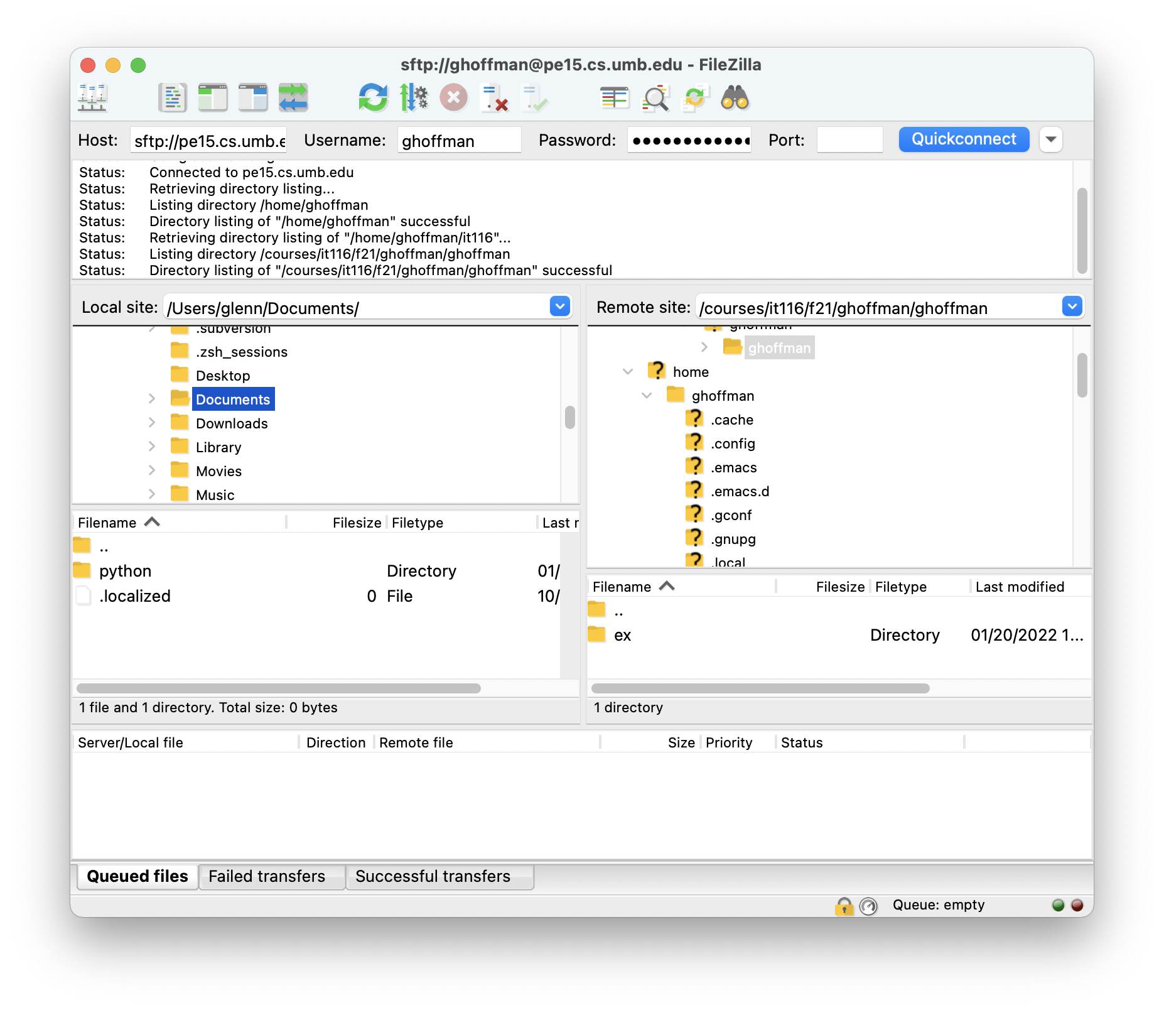Switch to the Queued files tab
Screen dimensions: 1164x1010
click(x=137, y=876)
